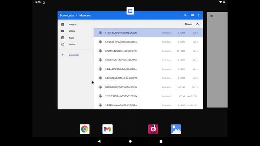Select file starting with 088769
The image size is (260, 146).
(x=148, y=87)
